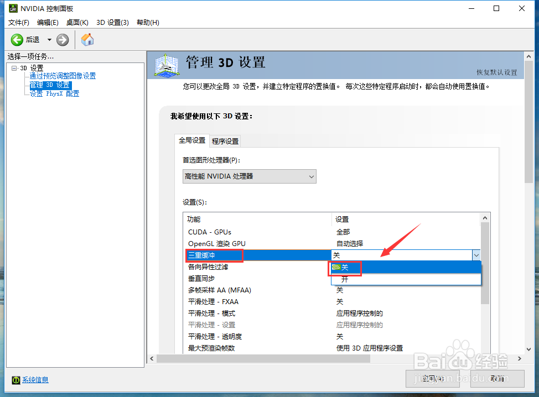Select the 最大预渲染帧数 row

point(331,348)
